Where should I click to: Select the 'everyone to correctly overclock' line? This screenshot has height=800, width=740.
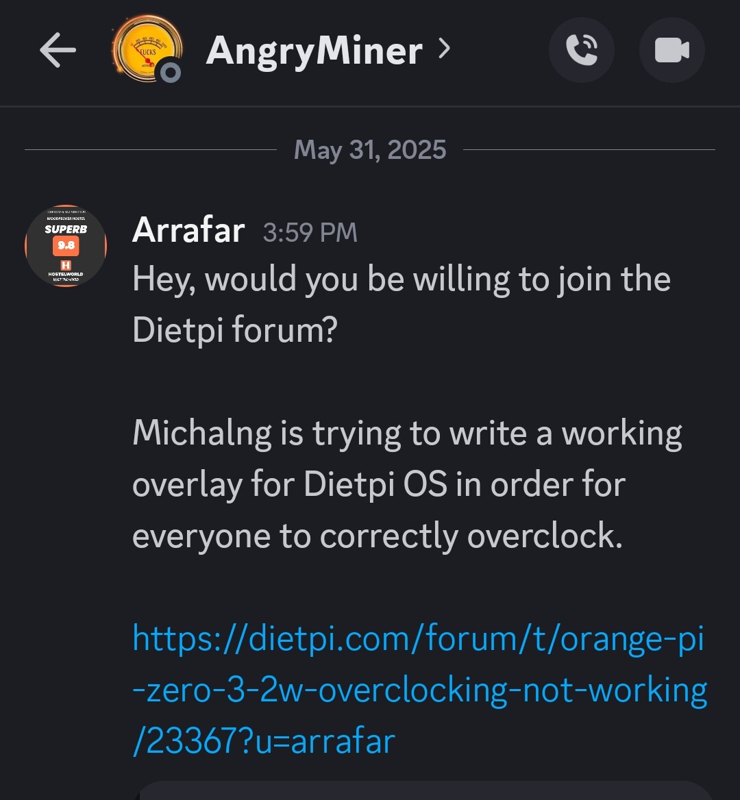[378, 536]
